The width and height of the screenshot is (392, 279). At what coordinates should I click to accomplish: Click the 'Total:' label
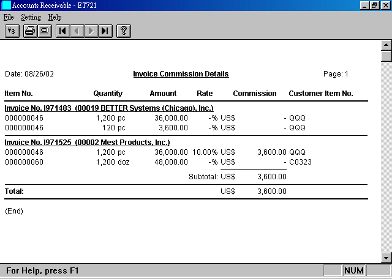click(x=14, y=192)
